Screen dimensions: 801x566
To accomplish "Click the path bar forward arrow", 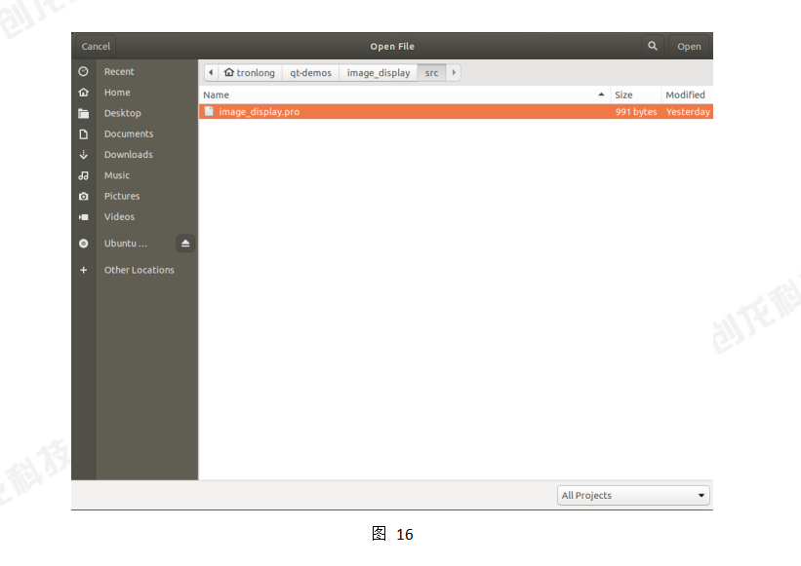I will (453, 72).
